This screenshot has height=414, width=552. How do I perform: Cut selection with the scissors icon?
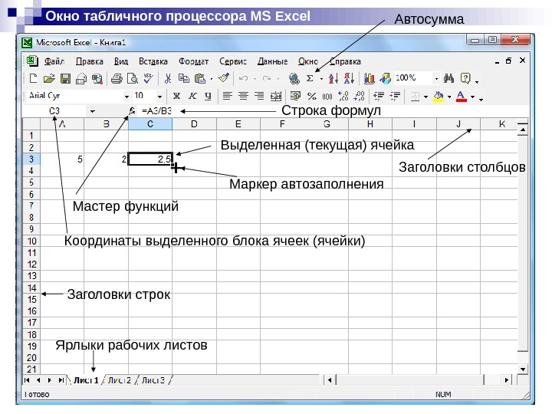tap(168, 78)
